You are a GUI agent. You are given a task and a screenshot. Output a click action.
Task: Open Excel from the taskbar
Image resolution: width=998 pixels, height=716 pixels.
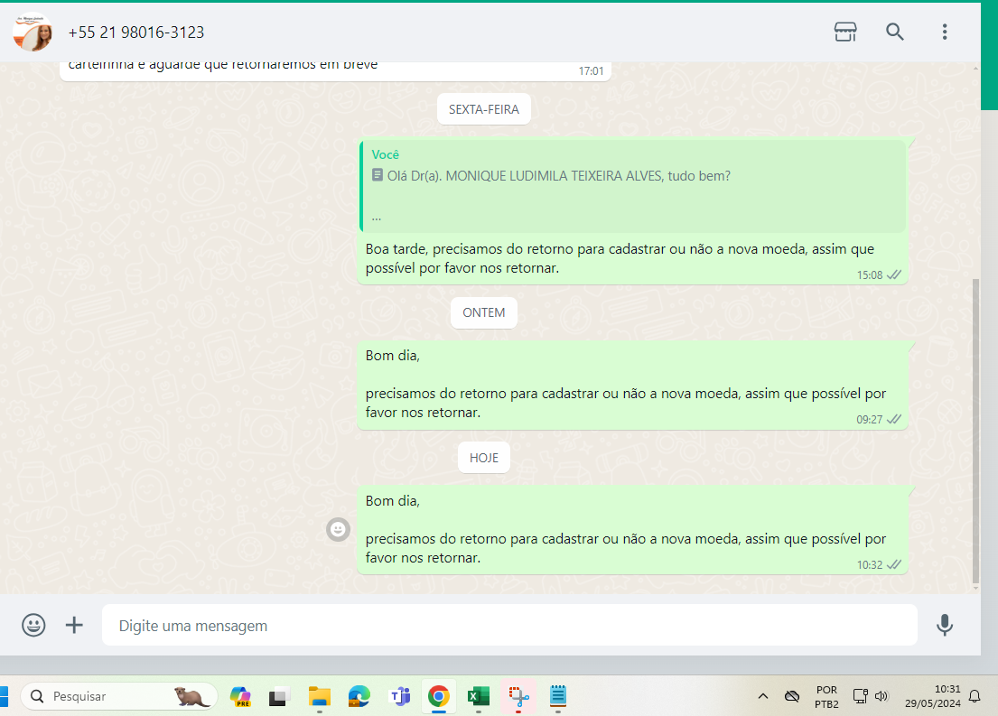point(478,696)
